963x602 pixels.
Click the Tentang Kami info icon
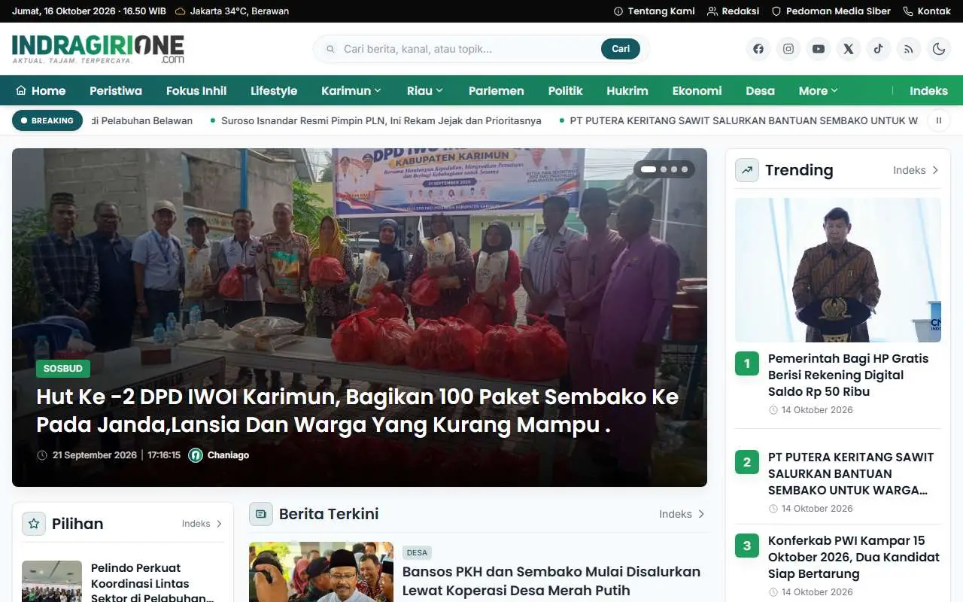pyautogui.click(x=618, y=11)
